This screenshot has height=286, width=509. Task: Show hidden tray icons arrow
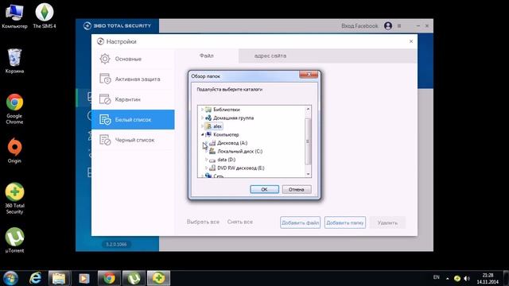coord(447,278)
